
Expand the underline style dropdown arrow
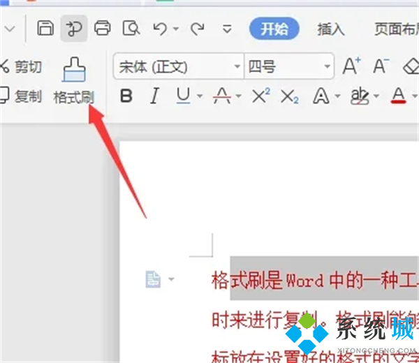(x=200, y=97)
